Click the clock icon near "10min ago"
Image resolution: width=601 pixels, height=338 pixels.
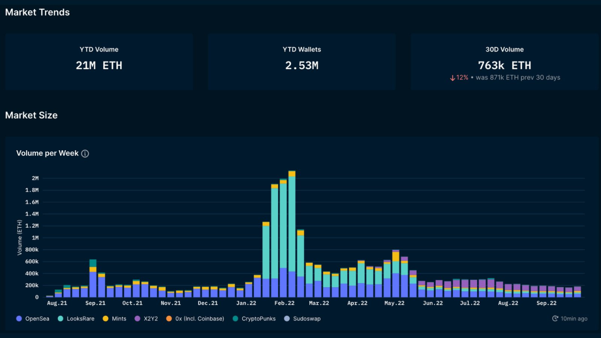pyautogui.click(x=555, y=318)
